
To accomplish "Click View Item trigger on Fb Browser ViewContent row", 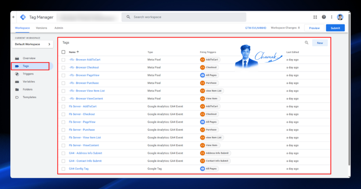I will point(210,99).
